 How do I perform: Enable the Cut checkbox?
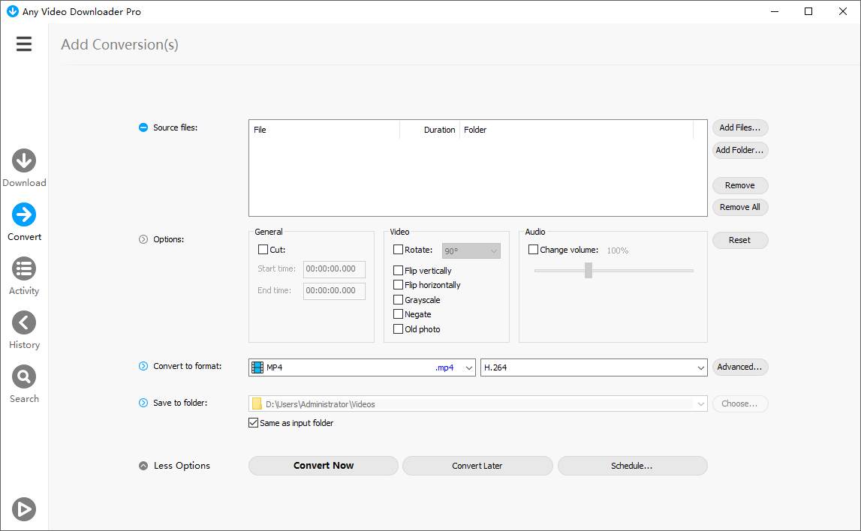click(x=263, y=250)
